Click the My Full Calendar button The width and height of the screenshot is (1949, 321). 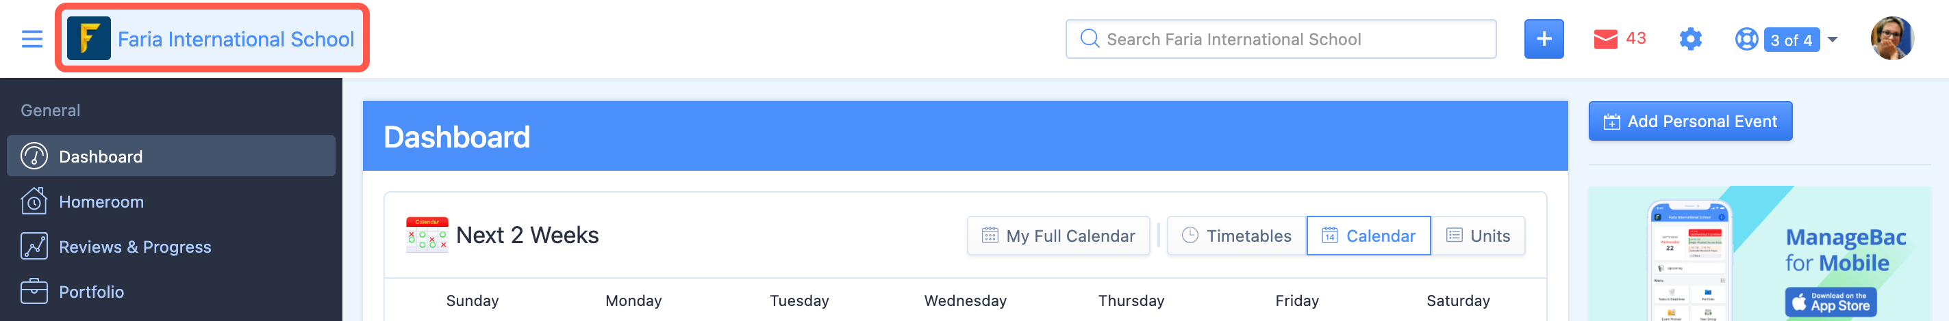point(1058,236)
